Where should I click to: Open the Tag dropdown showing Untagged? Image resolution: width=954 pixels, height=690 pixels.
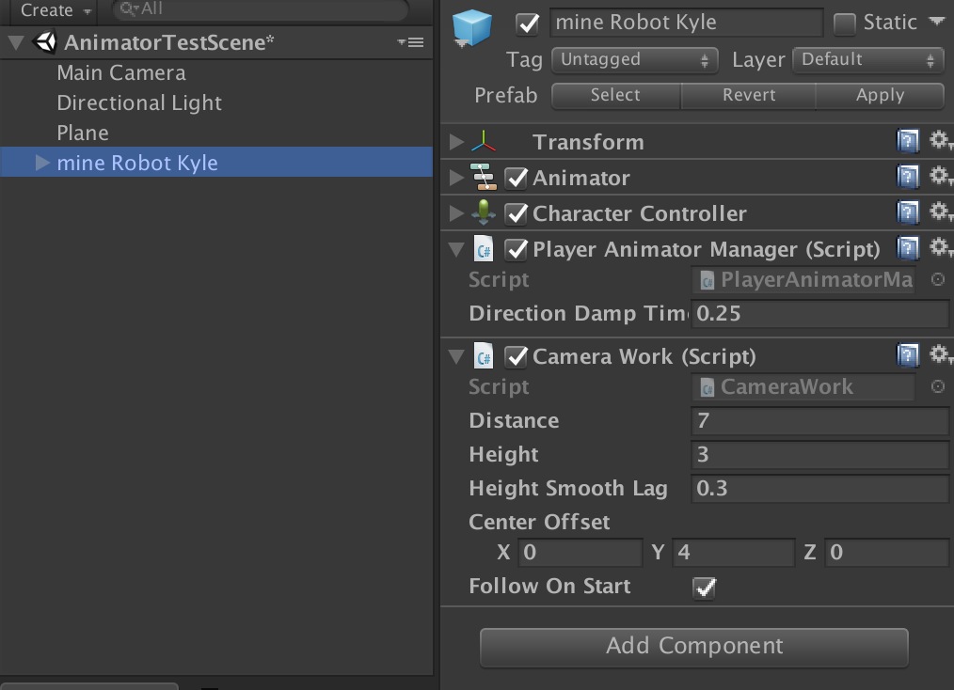(x=634, y=59)
